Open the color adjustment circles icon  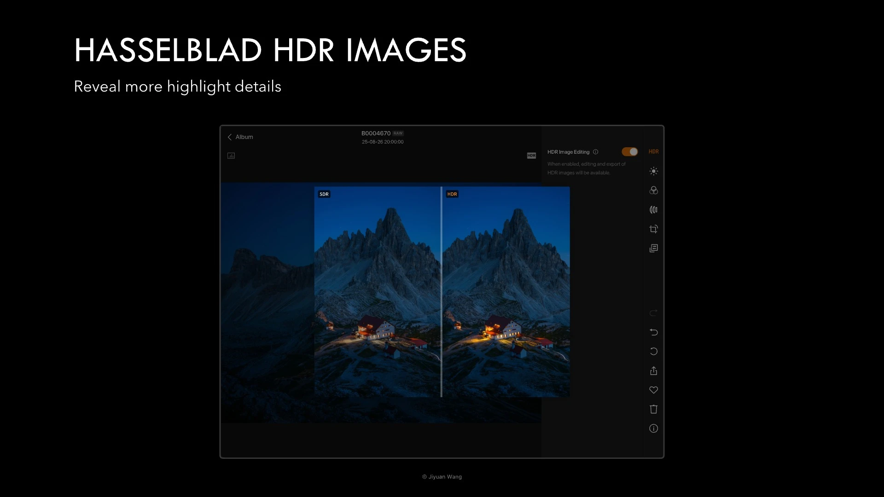(x=653, y=191)
